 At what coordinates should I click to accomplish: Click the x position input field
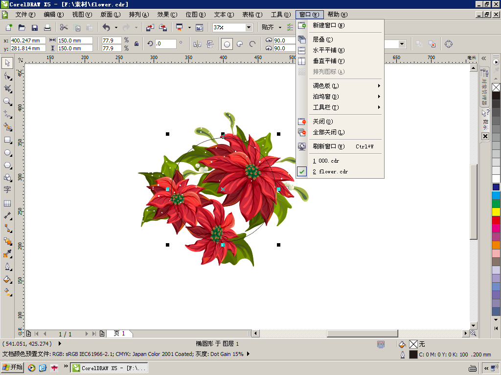tap(28, 41)
